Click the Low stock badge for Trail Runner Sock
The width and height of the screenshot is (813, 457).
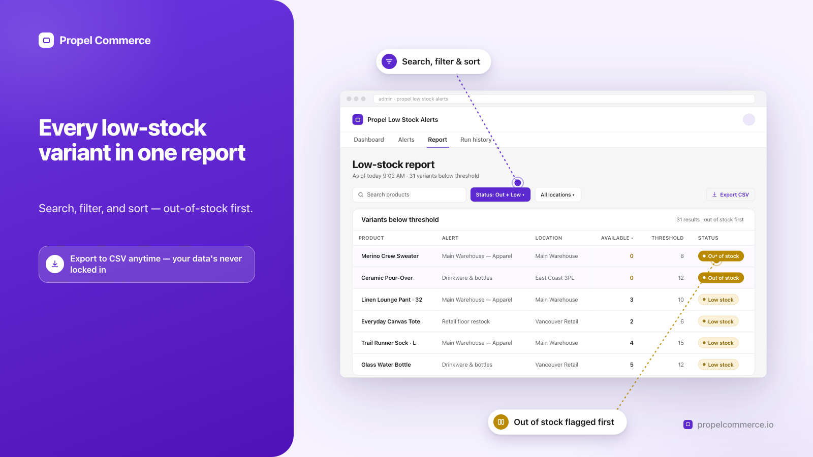pyautogui.click(x=718, y=343)
